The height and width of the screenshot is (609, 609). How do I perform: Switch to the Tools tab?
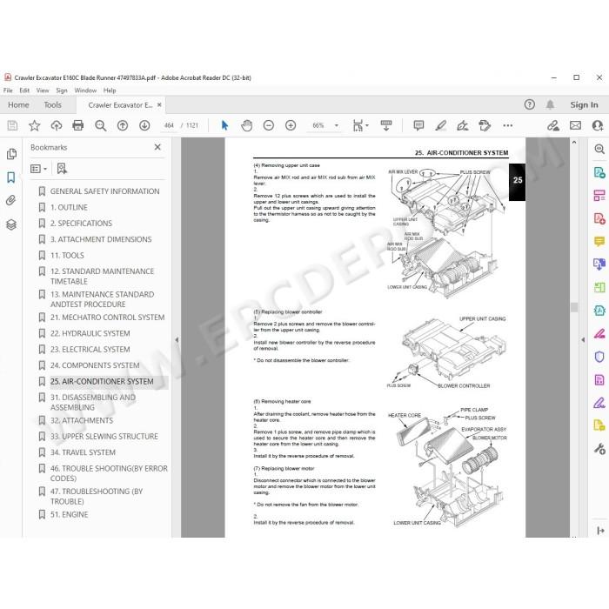(52, 105)
